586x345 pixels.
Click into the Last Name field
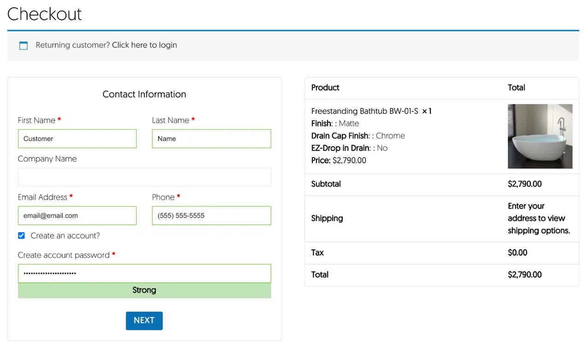coord(211,138)
